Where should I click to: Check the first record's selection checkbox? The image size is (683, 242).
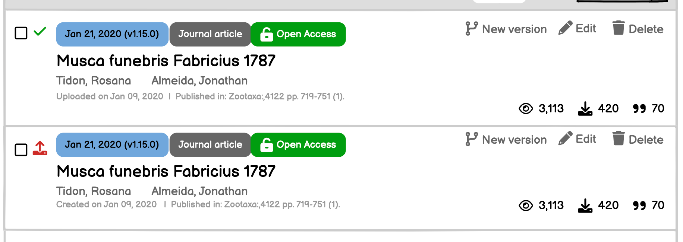pos(21,34)
